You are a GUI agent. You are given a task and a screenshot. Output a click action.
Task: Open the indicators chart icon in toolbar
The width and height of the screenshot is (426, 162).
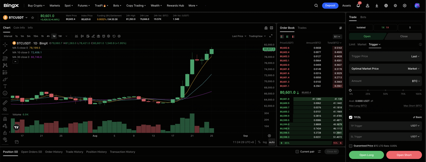77,36
